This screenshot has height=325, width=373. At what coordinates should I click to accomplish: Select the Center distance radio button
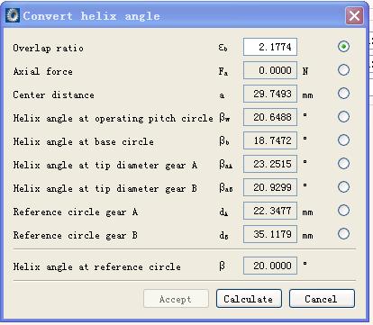[x=343, y=94]
